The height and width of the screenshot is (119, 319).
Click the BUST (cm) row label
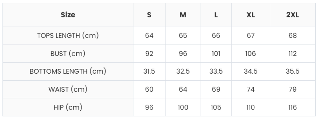(68, 53)
